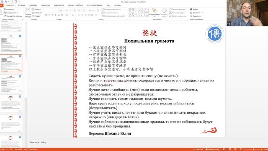268x151 pixels.
Task: Click the Undo arrow in quick access toolbar
Action: pyautogui.click(x=6, y=2)
